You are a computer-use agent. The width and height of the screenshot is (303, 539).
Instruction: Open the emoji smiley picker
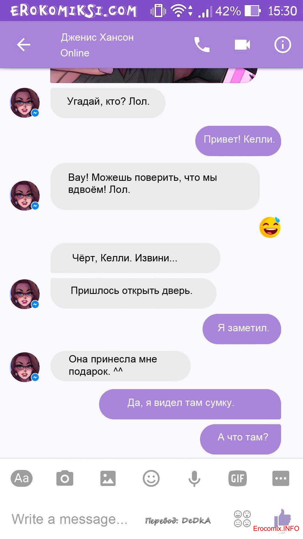(151, 478)
